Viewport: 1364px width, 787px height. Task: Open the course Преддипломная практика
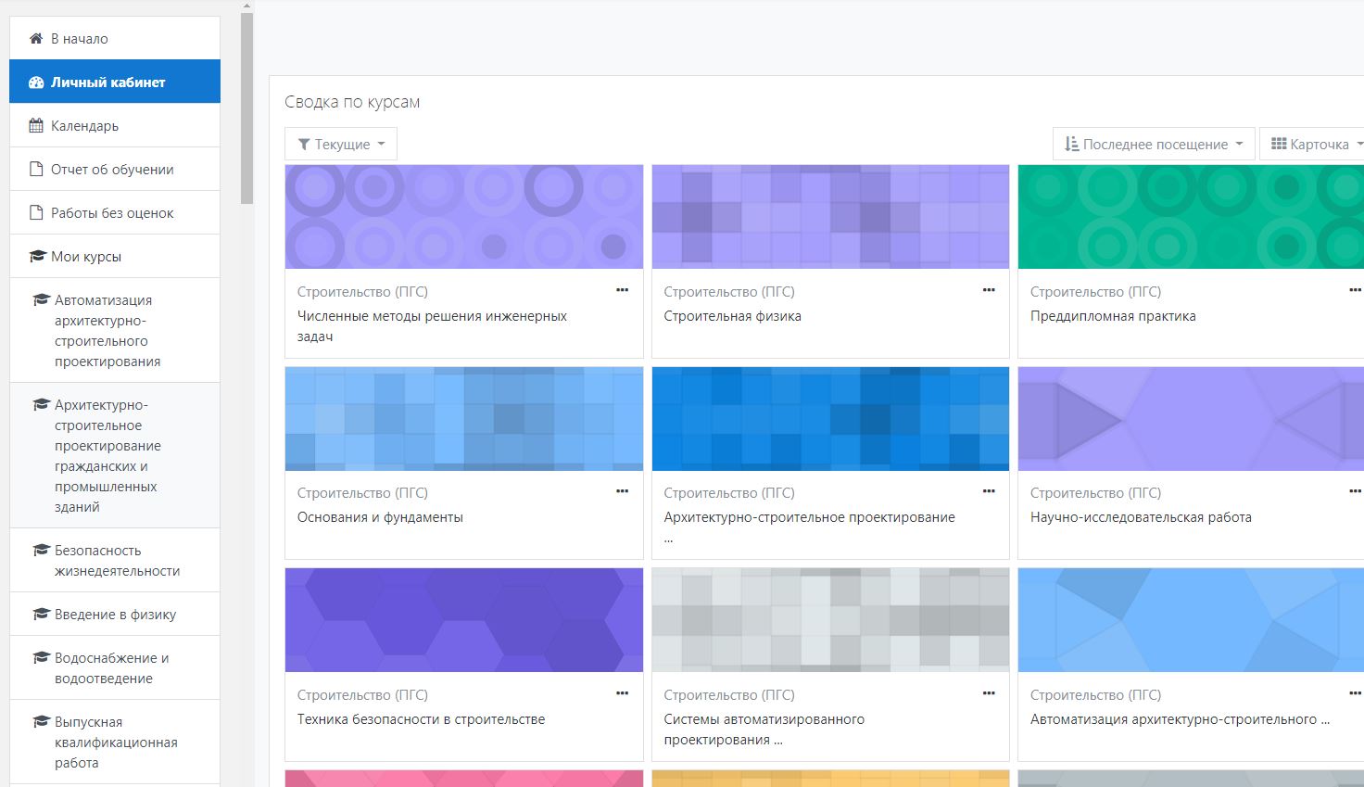pos(1113,316)
